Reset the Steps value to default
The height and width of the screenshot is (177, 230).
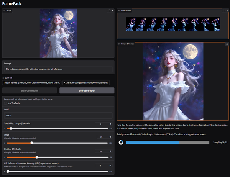pos(110,138)
